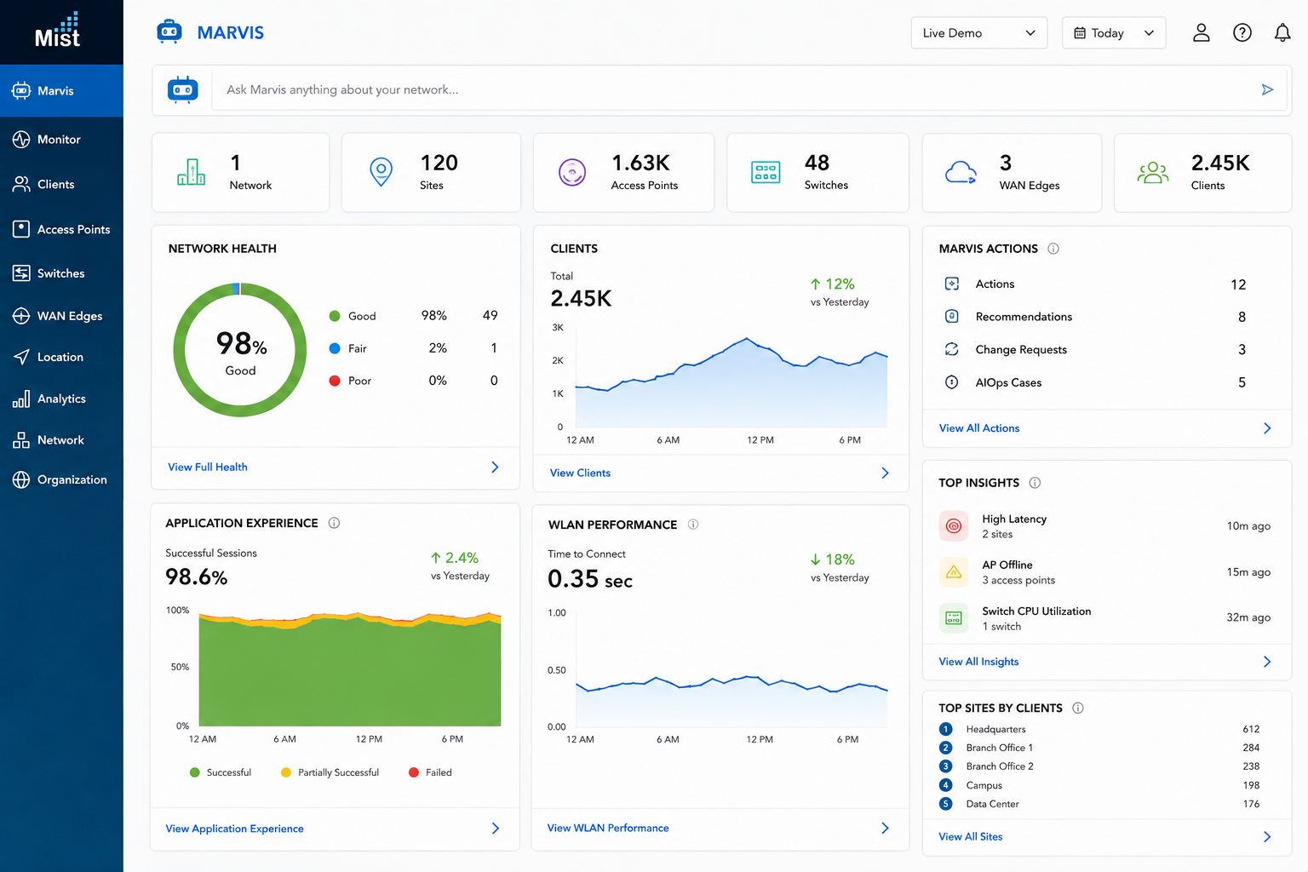This screenshot has width=1308, height=872.
Task: Click the View WLAN Performance link
Action: point(608,828)
